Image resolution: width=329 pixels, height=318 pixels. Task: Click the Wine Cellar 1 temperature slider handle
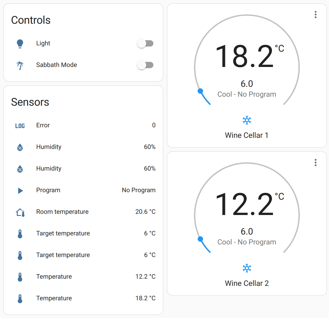(200, 91)
